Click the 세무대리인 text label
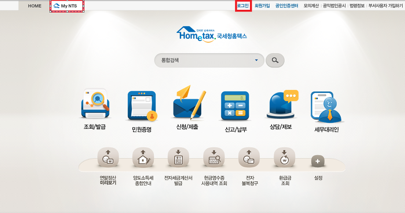 pos(326,129)
